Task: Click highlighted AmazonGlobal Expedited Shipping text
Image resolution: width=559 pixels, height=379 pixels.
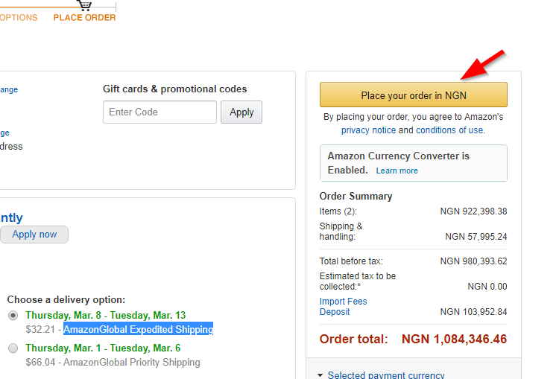Action: (139, 329)
